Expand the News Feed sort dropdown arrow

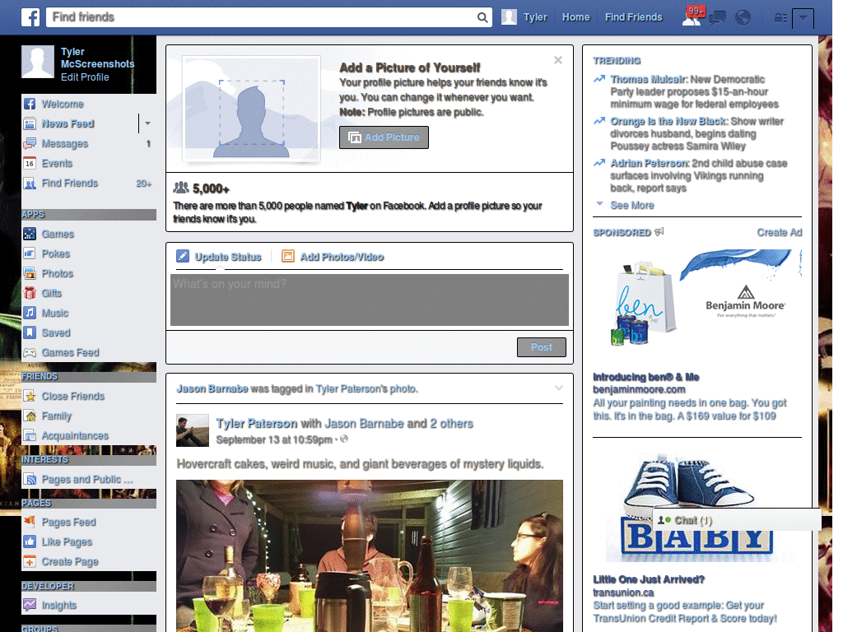point(147,123)
